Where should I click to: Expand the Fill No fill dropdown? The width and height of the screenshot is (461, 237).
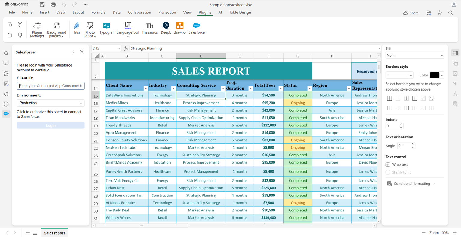pos(414,55)
